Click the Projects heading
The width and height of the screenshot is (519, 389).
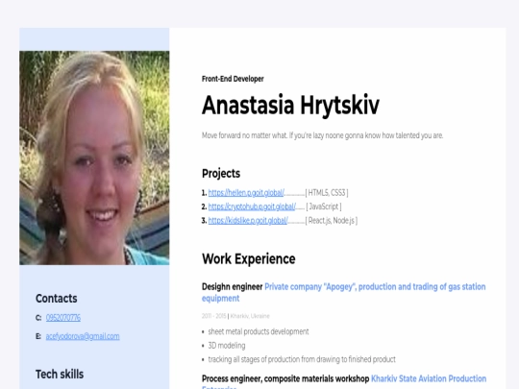pos(221,173)
